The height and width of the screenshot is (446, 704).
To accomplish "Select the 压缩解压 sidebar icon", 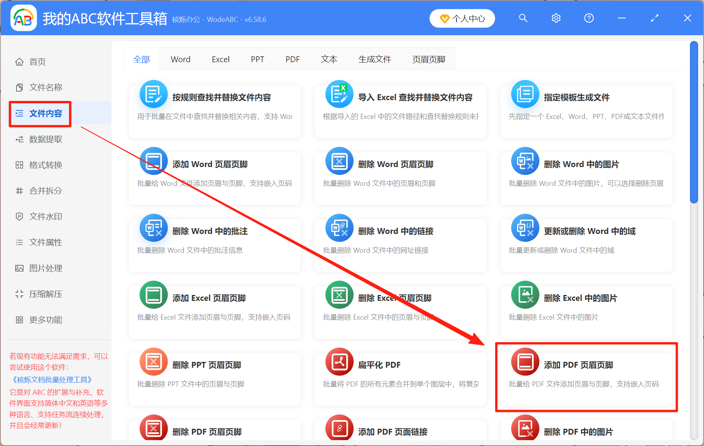I will [x=19, y=294].
